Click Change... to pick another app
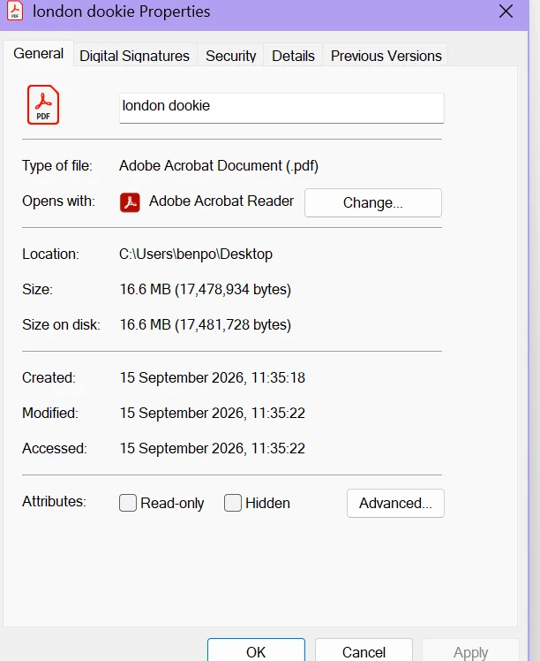The image size is (540, 661). coord(373,202)
